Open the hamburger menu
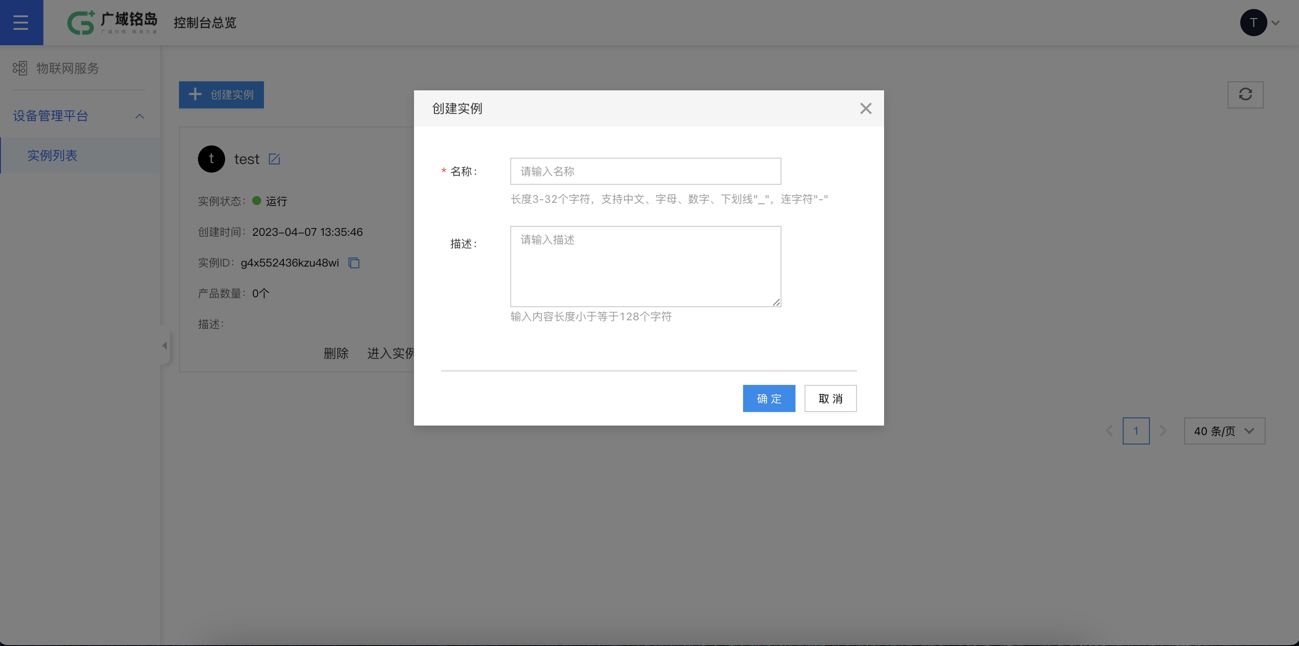The image size is (1299, 646). tap(21, 22)
